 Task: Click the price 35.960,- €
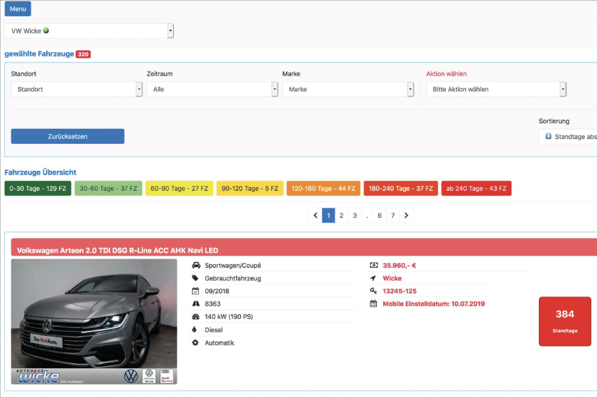click(399, 265)
